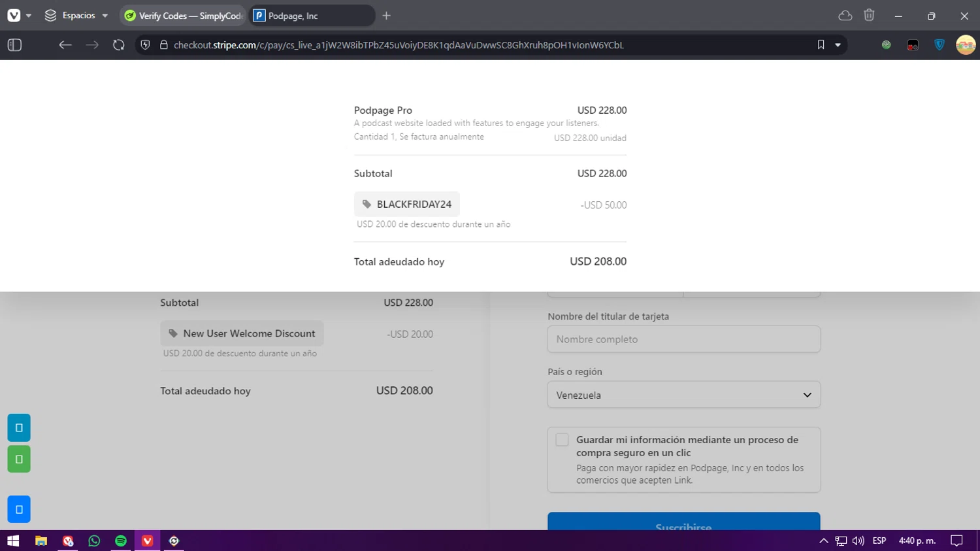Click -USD 50.00 discount amount
The width and height of the screenshot is (980, 551).
(x=603, y=205)
